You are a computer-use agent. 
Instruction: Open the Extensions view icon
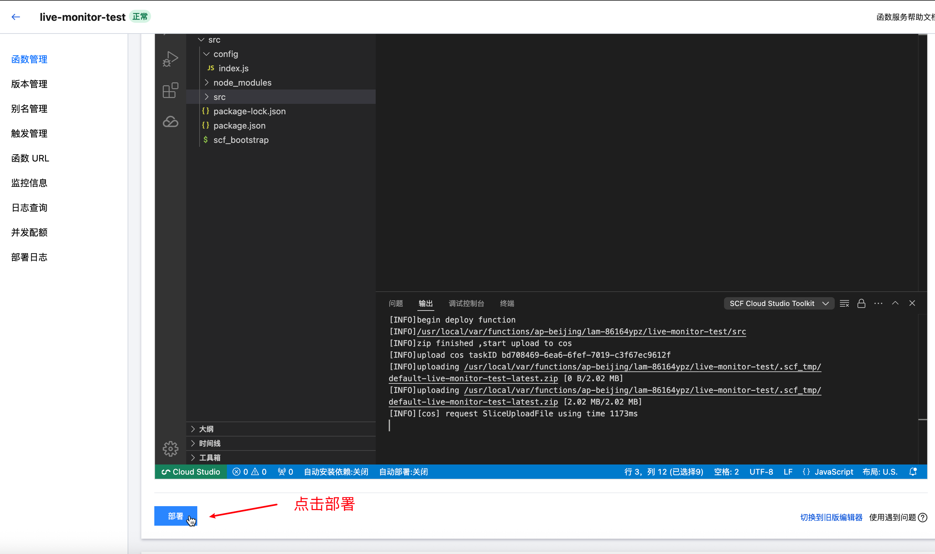click(170, 90)
